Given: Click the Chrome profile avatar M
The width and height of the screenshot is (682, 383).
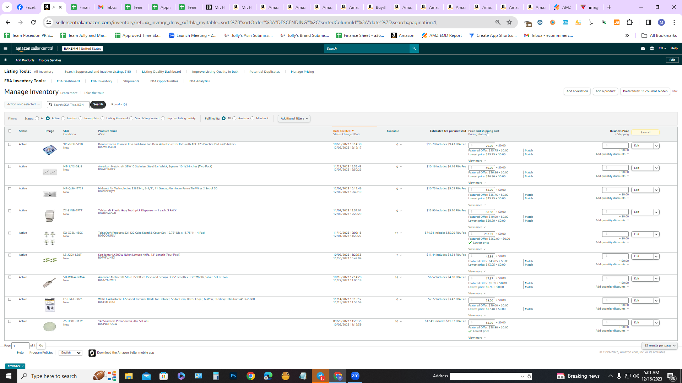Looking at the screenshot, I should click(x=661, y=22).
